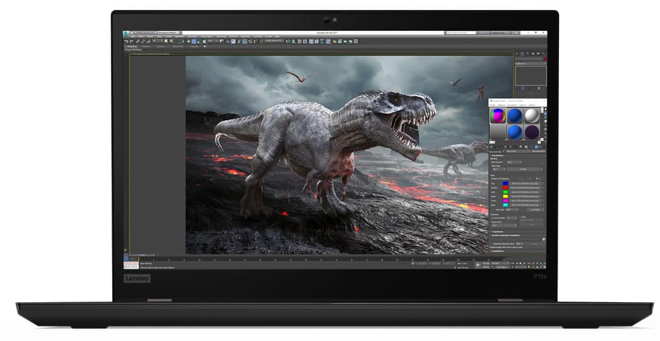The width and height of the screenshot is (660, 341).
Task: Click the red object color swatch
Action: click(545, 59)
